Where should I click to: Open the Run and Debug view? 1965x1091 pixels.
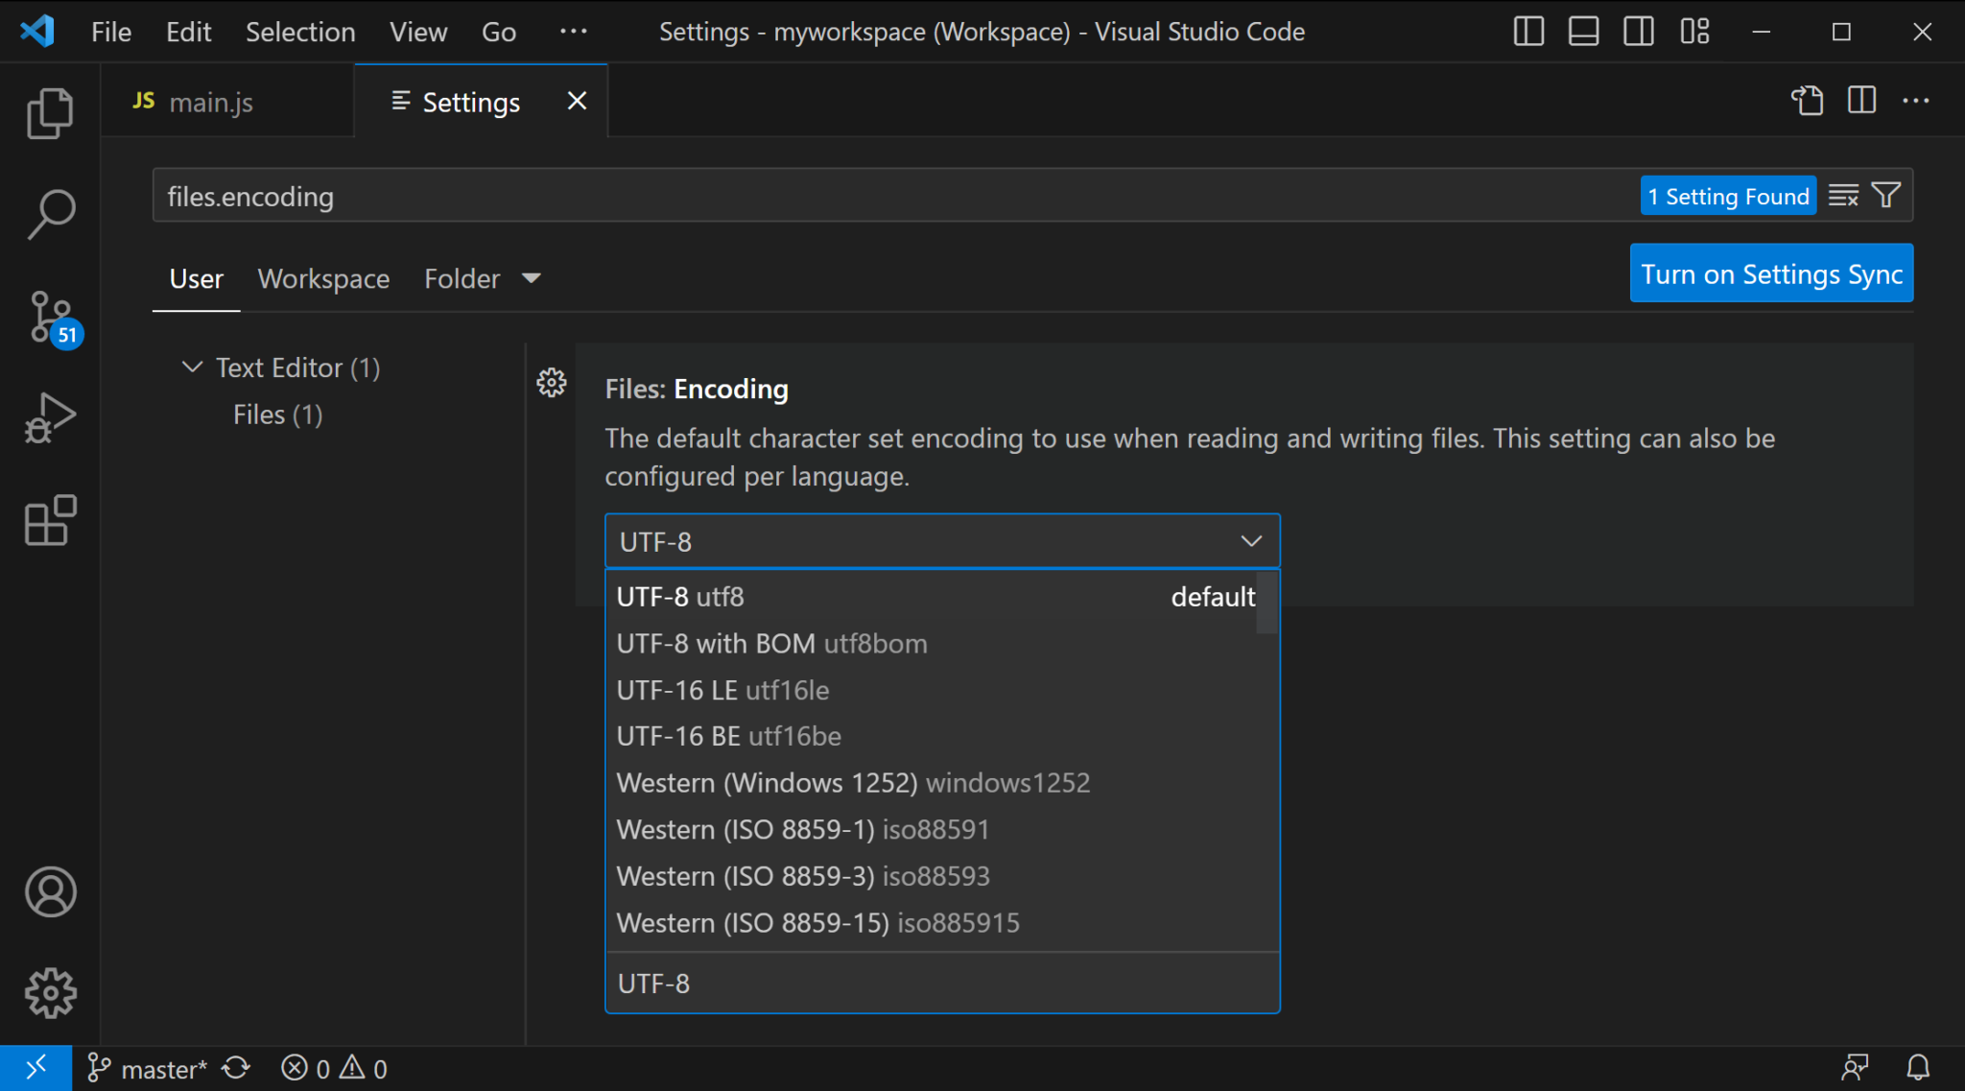[x=50, y=418]
